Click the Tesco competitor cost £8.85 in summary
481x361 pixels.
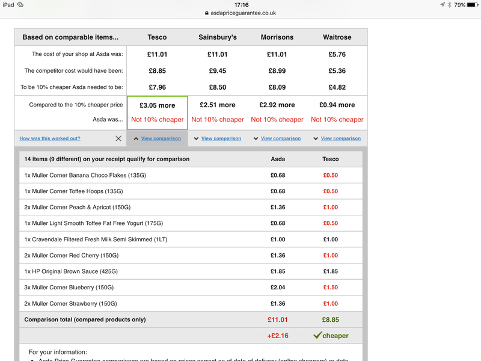[158, 71]
